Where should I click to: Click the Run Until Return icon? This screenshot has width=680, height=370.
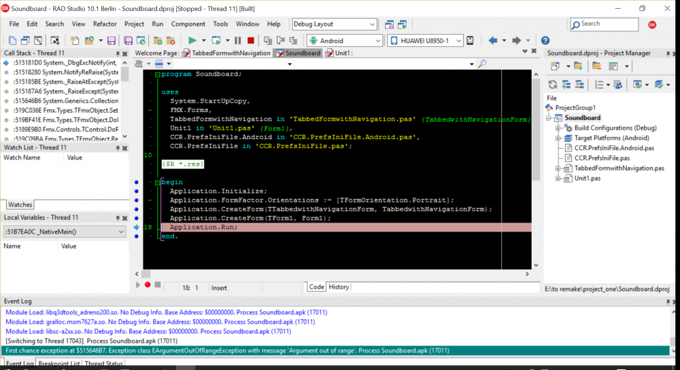point(294,41)
